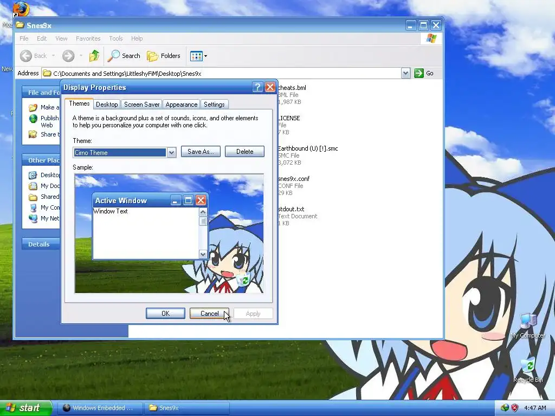Screen dimensions: 555x416
Task: Open the Edit menu
Action: click(x=42, y=38)
